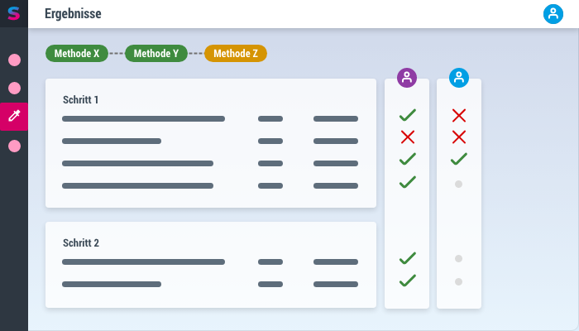Click the first pink sidebar dot

pyautogui.click(x=14, y=60)
